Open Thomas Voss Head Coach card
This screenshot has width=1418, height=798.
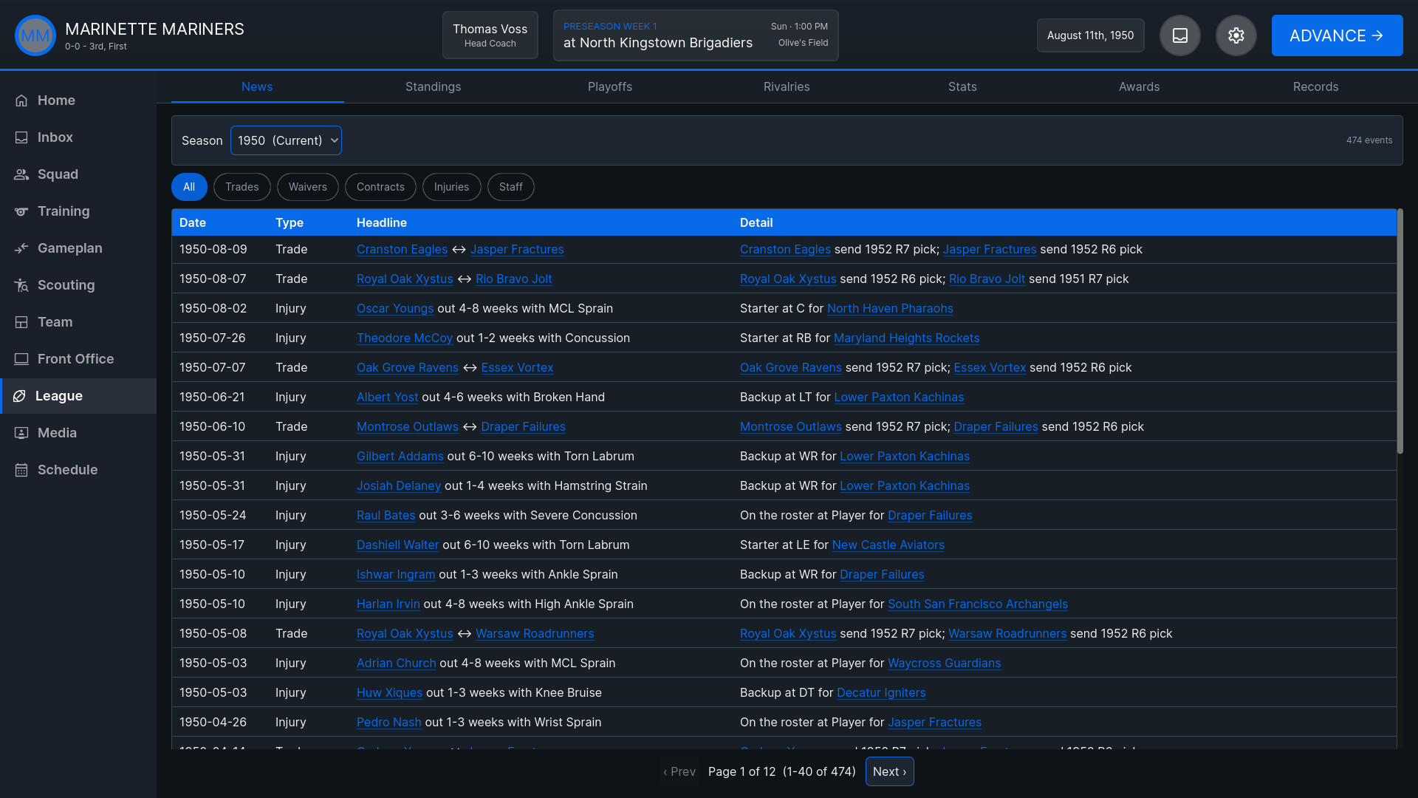[490, 35]
